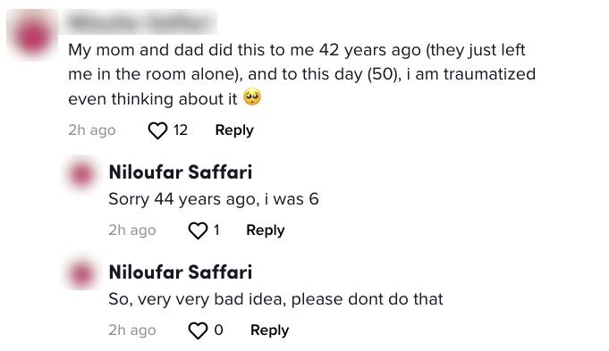Image resolution: width=609 pixels, height=351 pixels.
Task: Tap heart on "Sorry 44 years ago" reply
Action: point(198,230)
